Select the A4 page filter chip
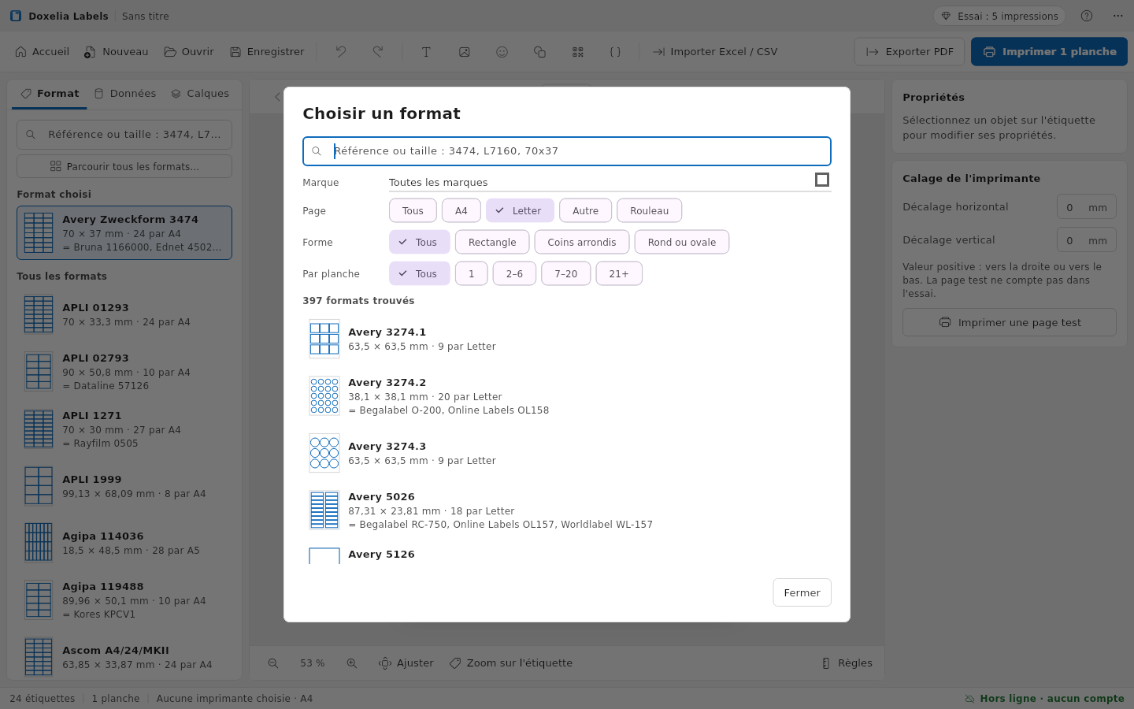This screenshot has width=1134, height=709. [461, 210]
